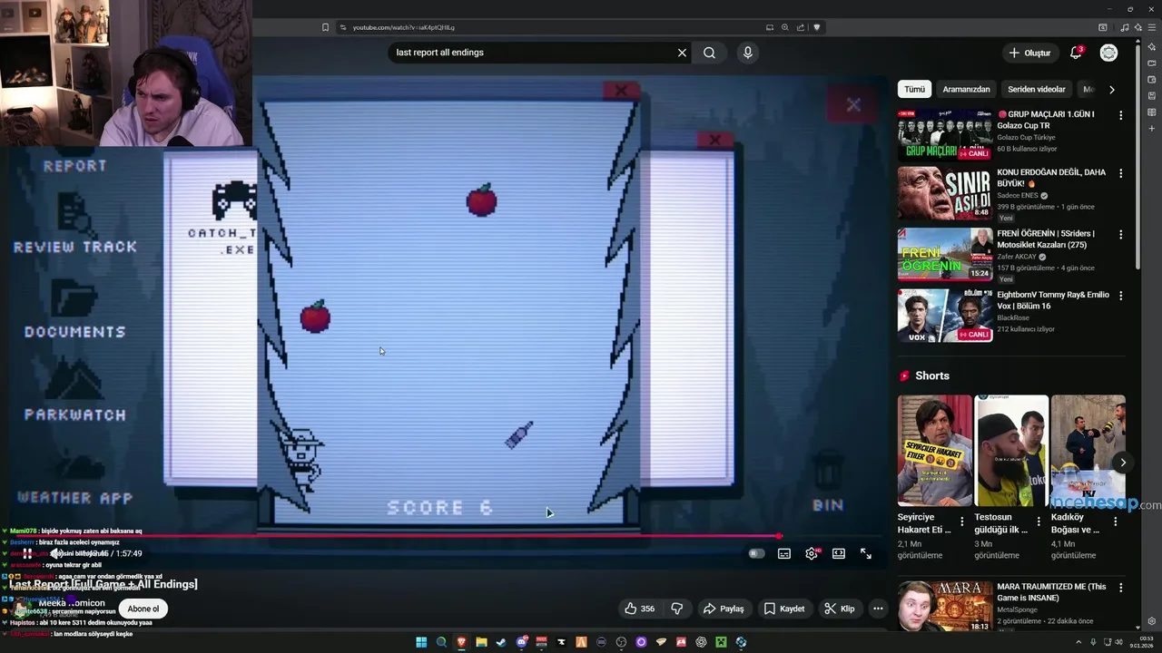Open Discord from the taskbar
The width and height of the screenshot is (1162, 653).
point(521,642)
